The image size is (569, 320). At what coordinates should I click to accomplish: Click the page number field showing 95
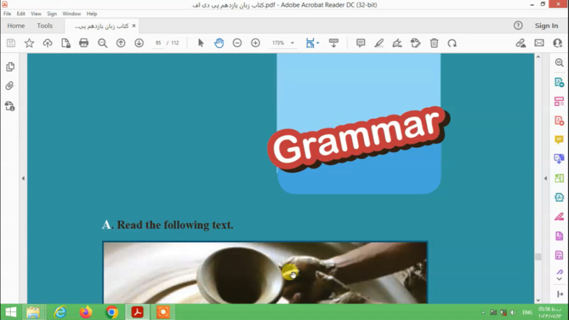[158, 43]
